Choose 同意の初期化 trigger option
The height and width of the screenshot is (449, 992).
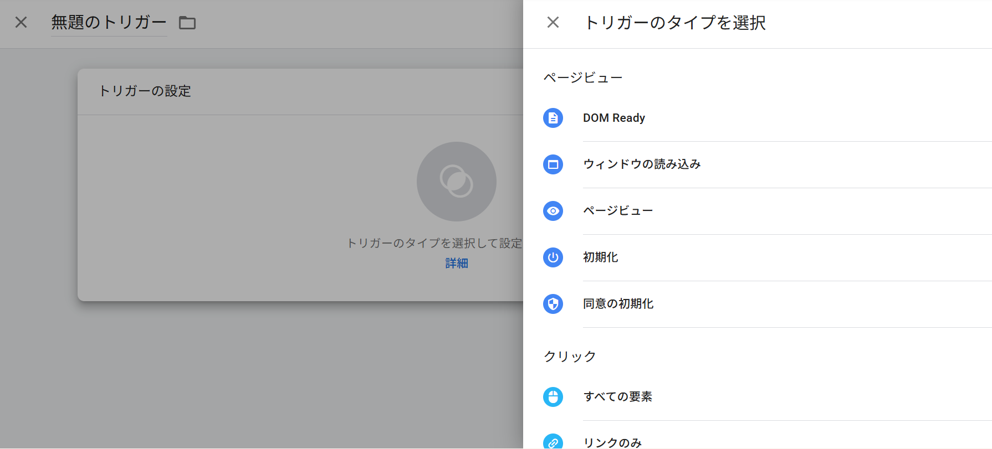pos(618,304)
